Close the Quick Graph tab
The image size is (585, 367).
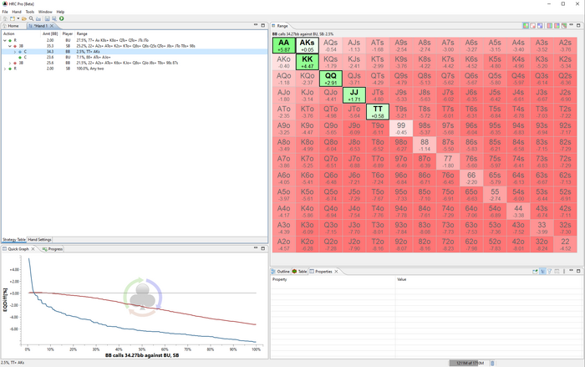pos(33,248)
